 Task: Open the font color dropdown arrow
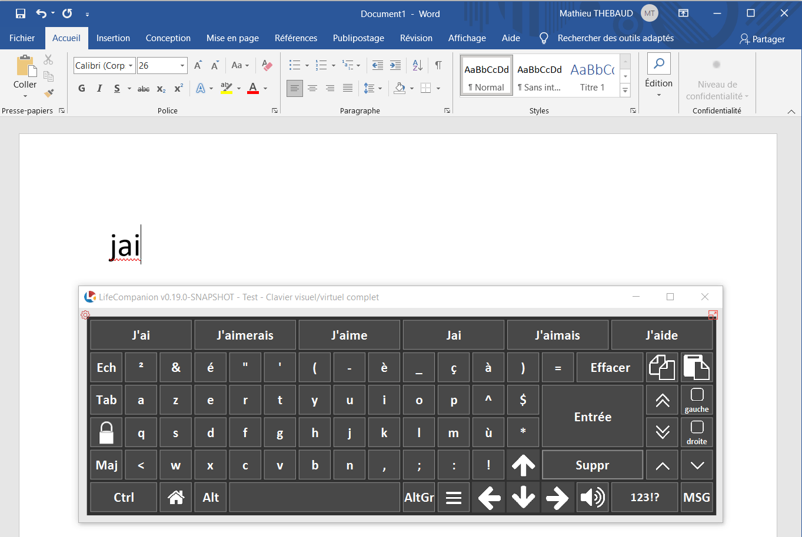(x=265, y=89)
